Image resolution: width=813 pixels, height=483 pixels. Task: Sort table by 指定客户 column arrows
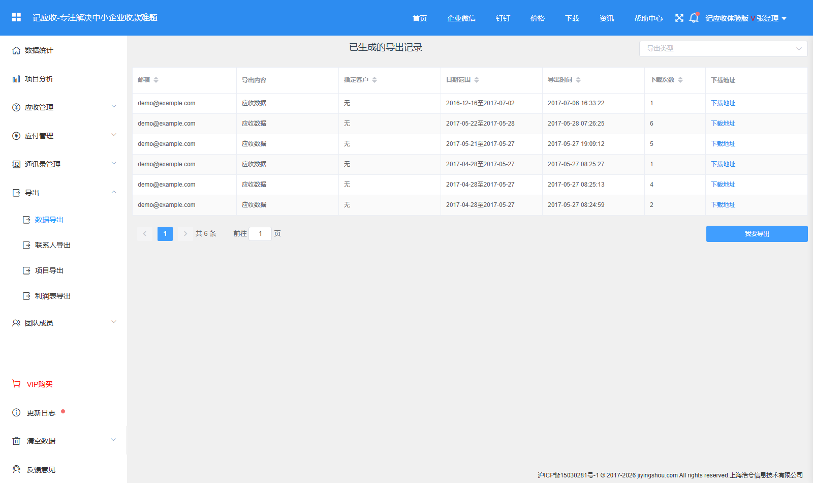click(x=374, y=80)
